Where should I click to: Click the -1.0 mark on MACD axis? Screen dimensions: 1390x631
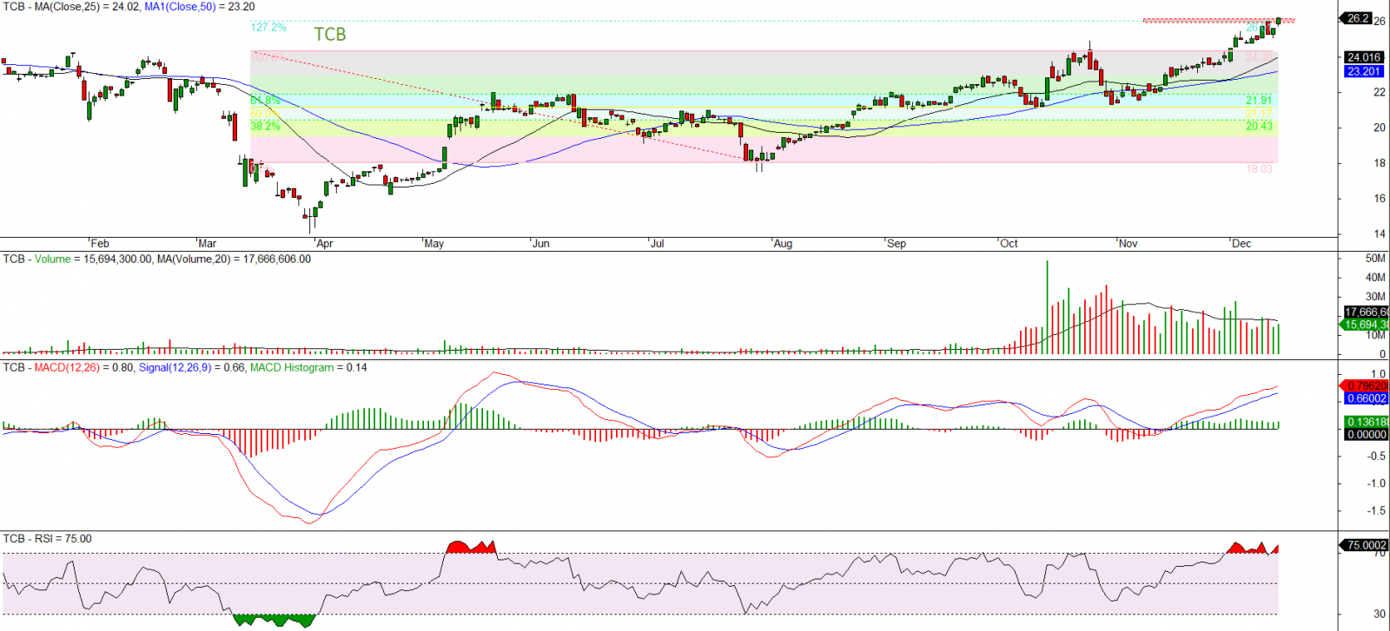[x=1376, y=483]
